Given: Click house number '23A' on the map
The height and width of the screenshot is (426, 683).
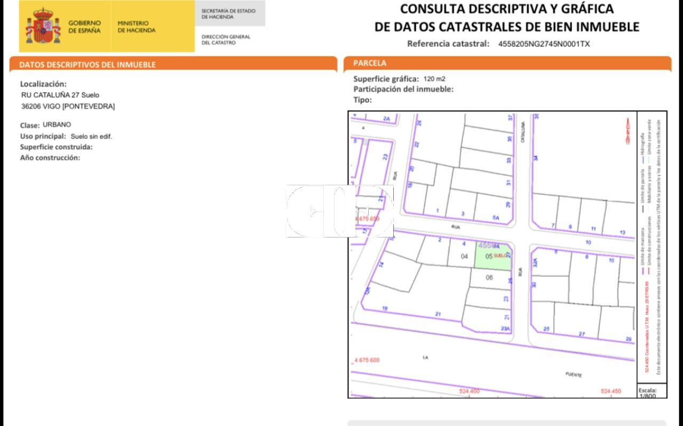Looking at the screenshot, I should 505,329.
